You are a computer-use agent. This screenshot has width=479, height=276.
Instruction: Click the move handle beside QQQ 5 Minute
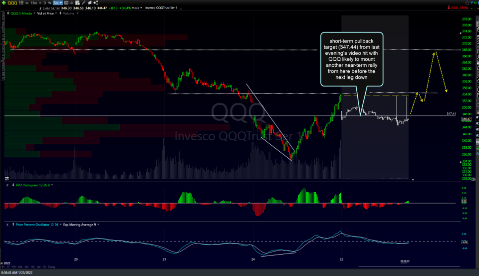pyautogui.click(x=8, y=13)
